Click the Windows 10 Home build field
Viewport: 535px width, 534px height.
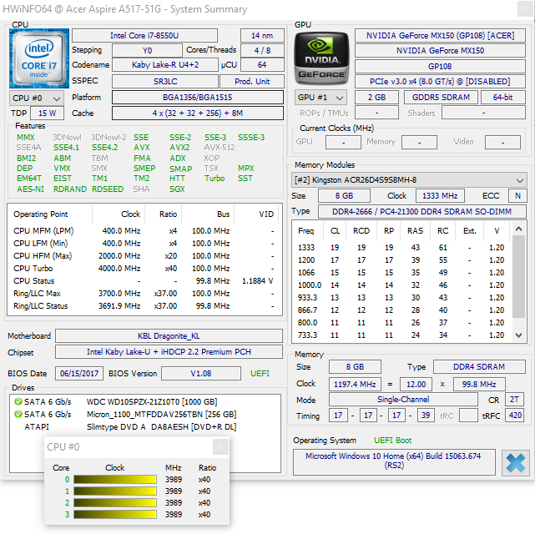click(394, 462)
